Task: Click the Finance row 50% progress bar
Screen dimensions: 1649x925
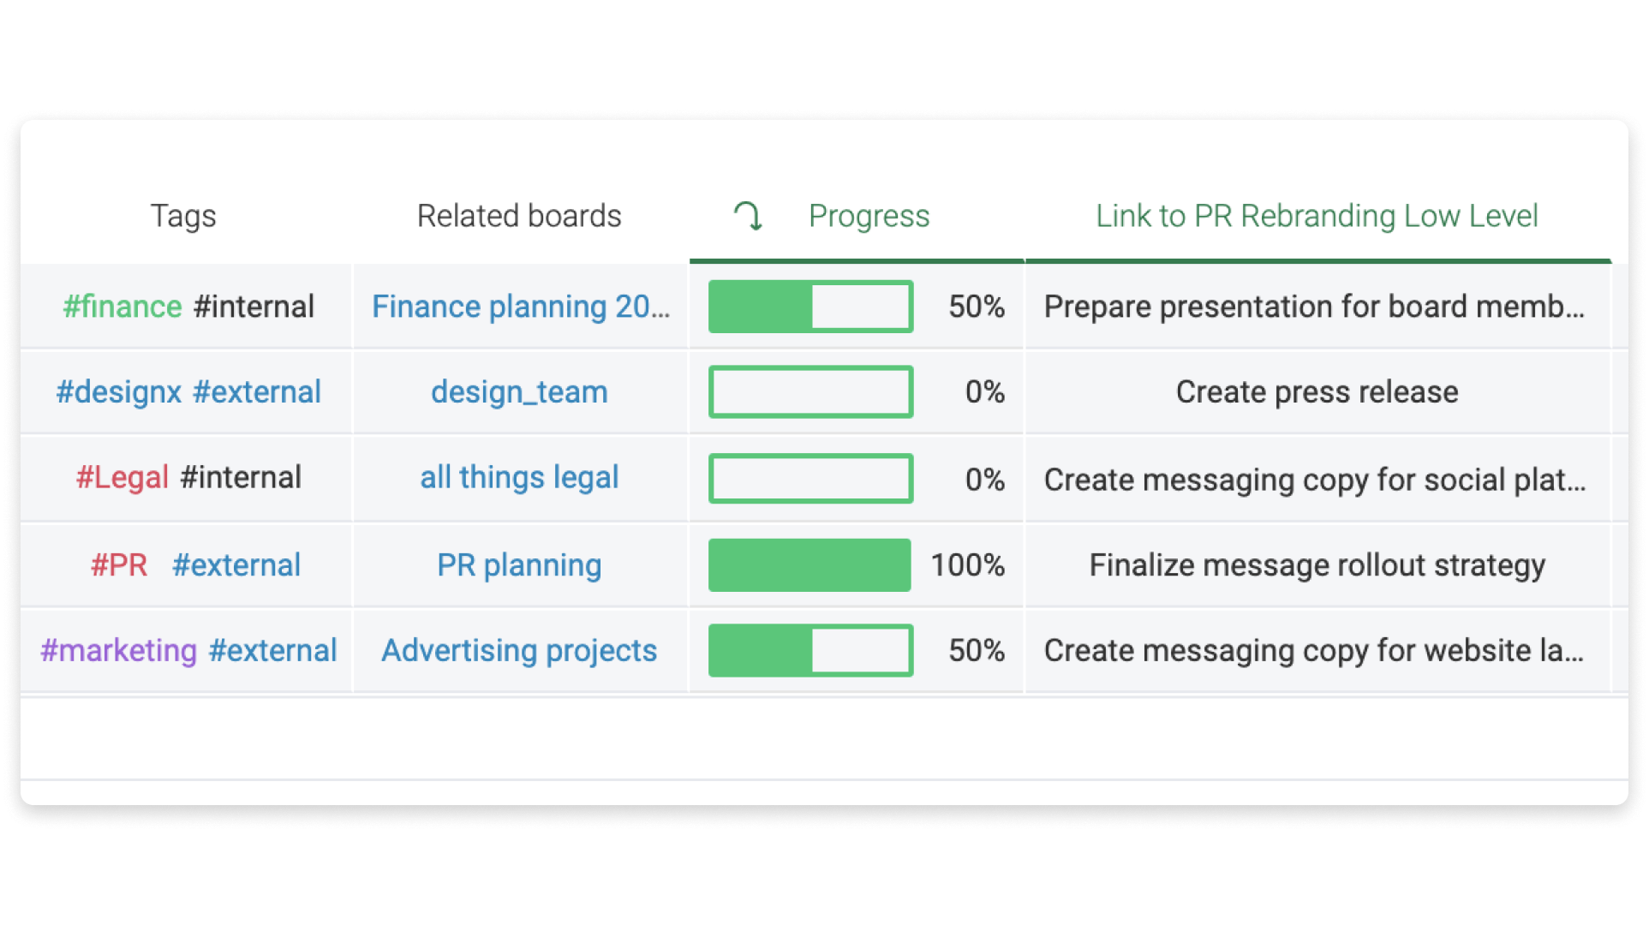Action: click(810, 307)
